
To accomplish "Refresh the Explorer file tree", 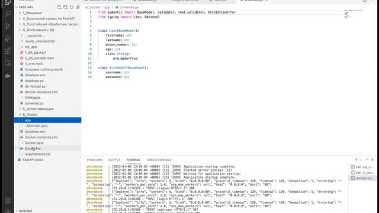I will pyautogui.click(x=72, y=7).
